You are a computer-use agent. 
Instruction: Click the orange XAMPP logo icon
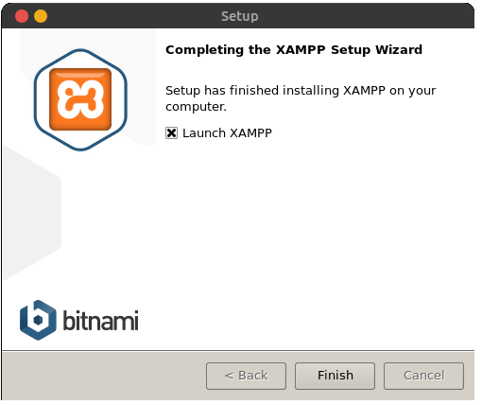(80, 99)
